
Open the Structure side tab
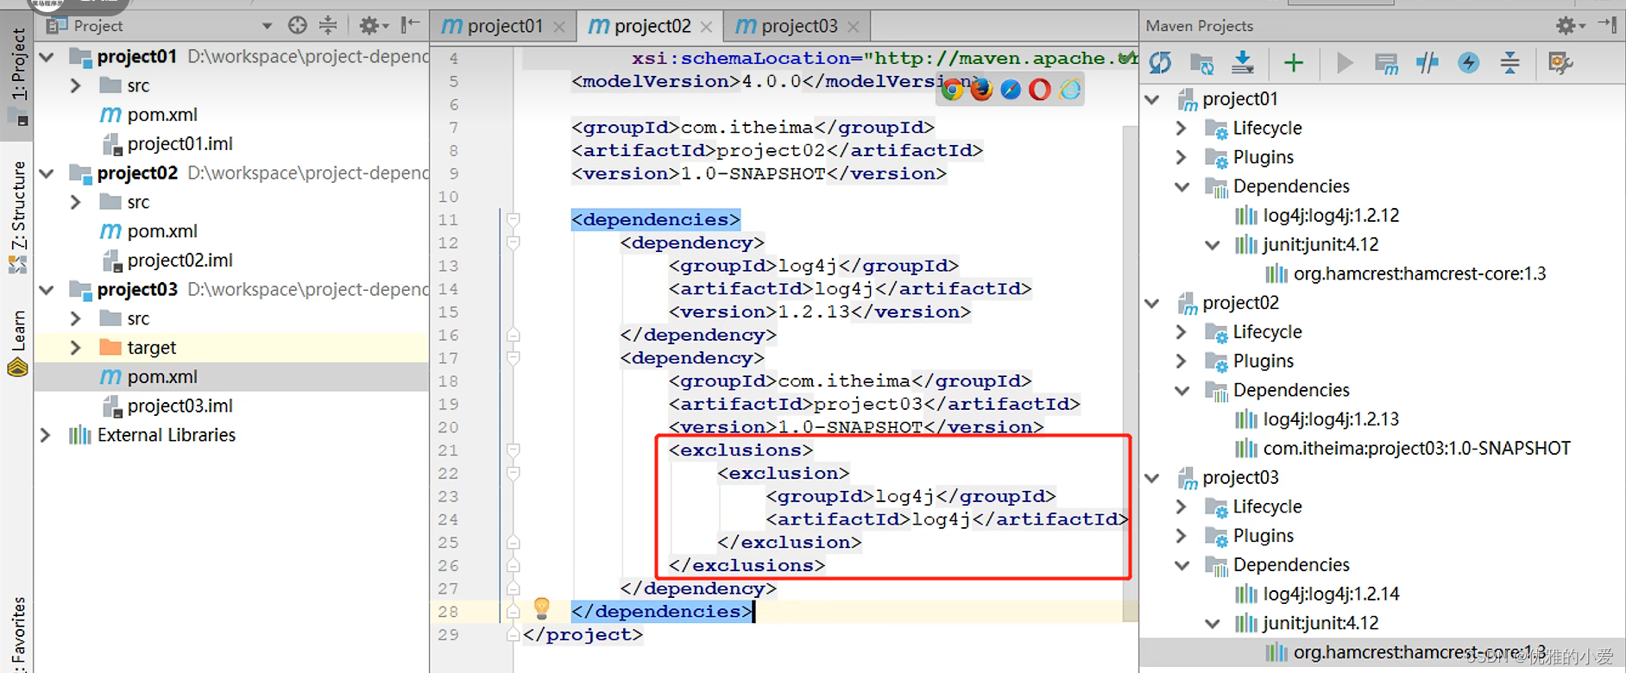click(x=18, y=216)
